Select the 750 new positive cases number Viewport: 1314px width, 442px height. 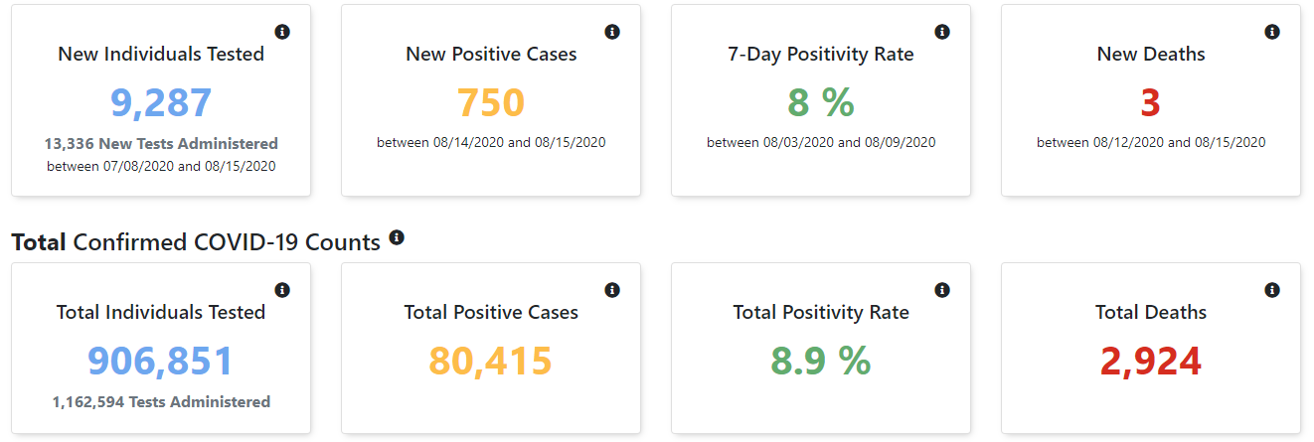coord(491,103)
